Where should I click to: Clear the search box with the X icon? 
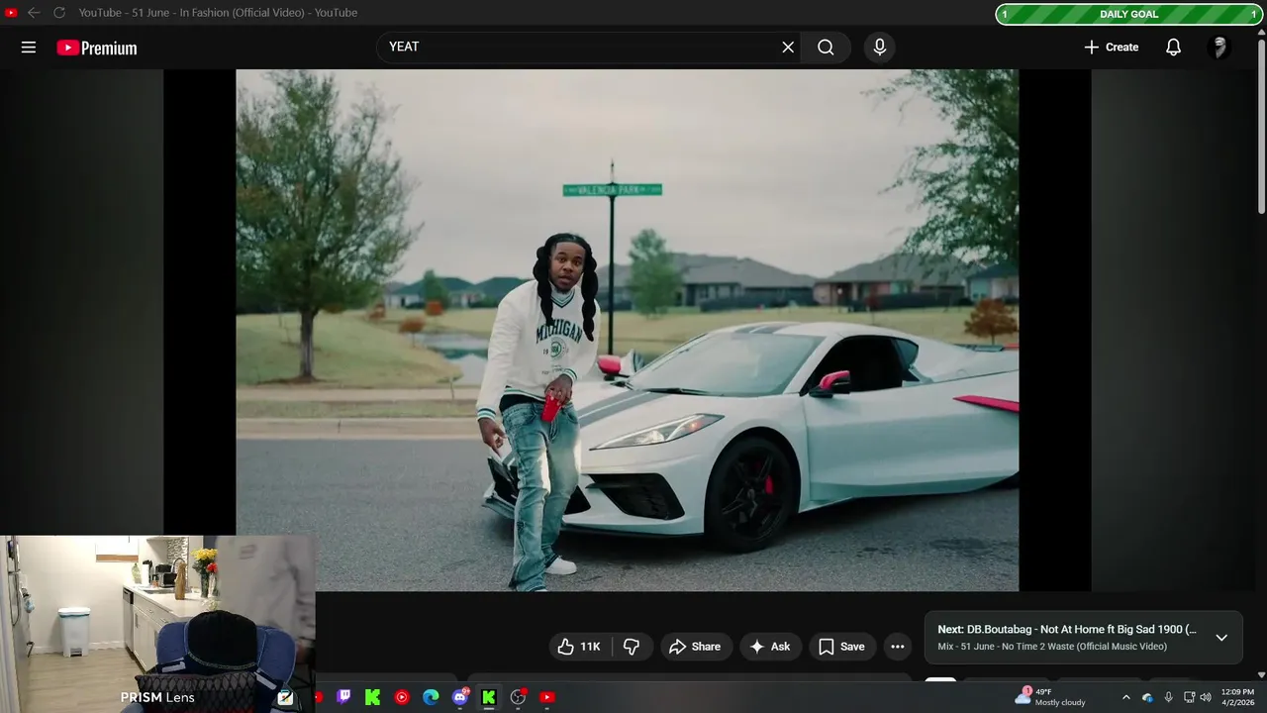(x=788, y=48)
